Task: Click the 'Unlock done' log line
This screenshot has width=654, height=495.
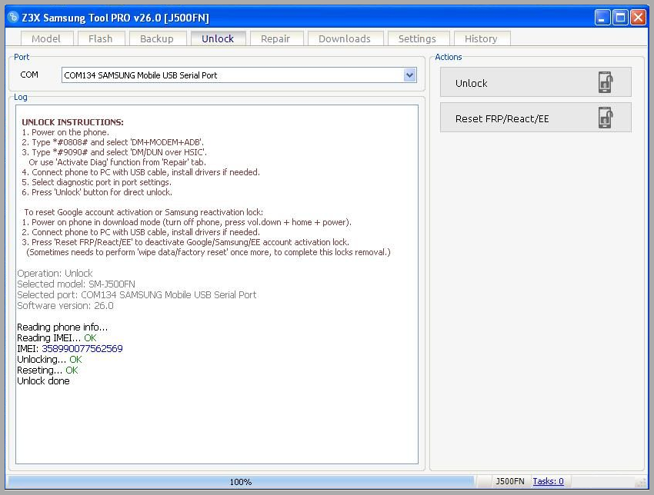Action: 43,380
